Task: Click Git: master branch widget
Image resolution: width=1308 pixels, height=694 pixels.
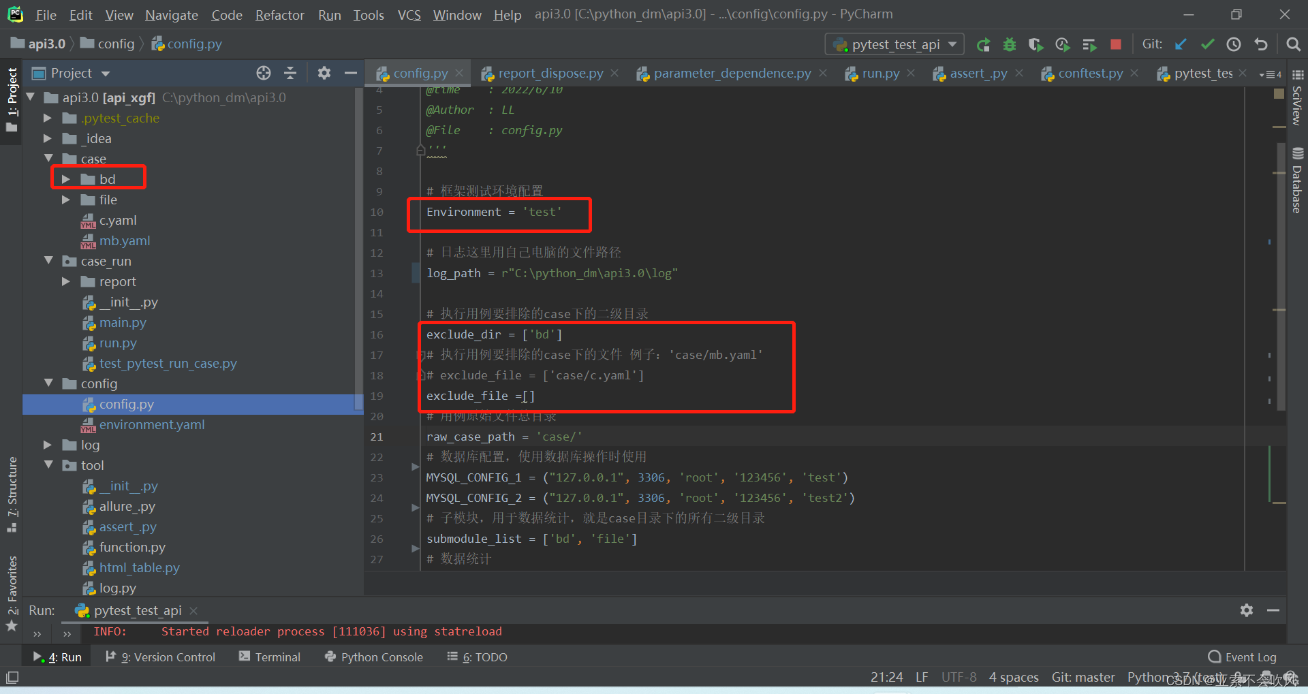Action: click(1083, 678)
